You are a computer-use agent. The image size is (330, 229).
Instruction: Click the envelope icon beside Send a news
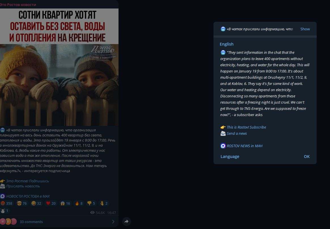click(223, 133)
